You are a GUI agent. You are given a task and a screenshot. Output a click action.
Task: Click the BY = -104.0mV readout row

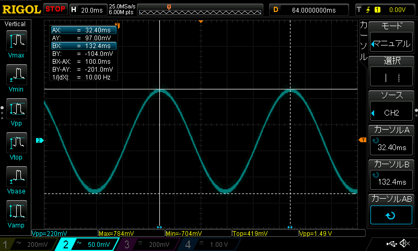pos(84,54)
